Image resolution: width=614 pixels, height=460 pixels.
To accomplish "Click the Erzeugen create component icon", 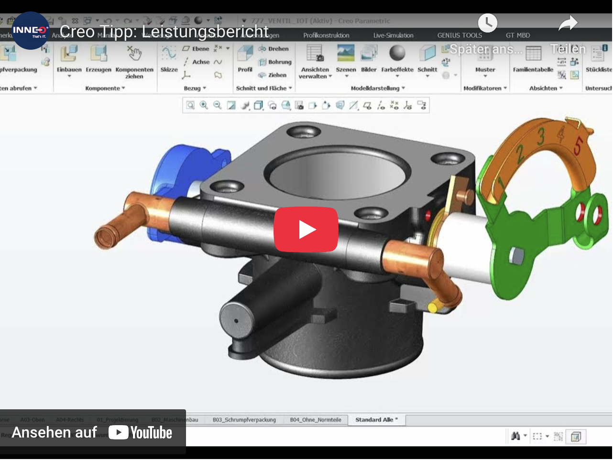I will (x=99, y=53).
